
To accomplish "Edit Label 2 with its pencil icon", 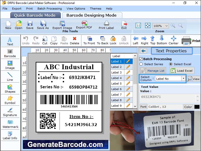I will [128, 67].
